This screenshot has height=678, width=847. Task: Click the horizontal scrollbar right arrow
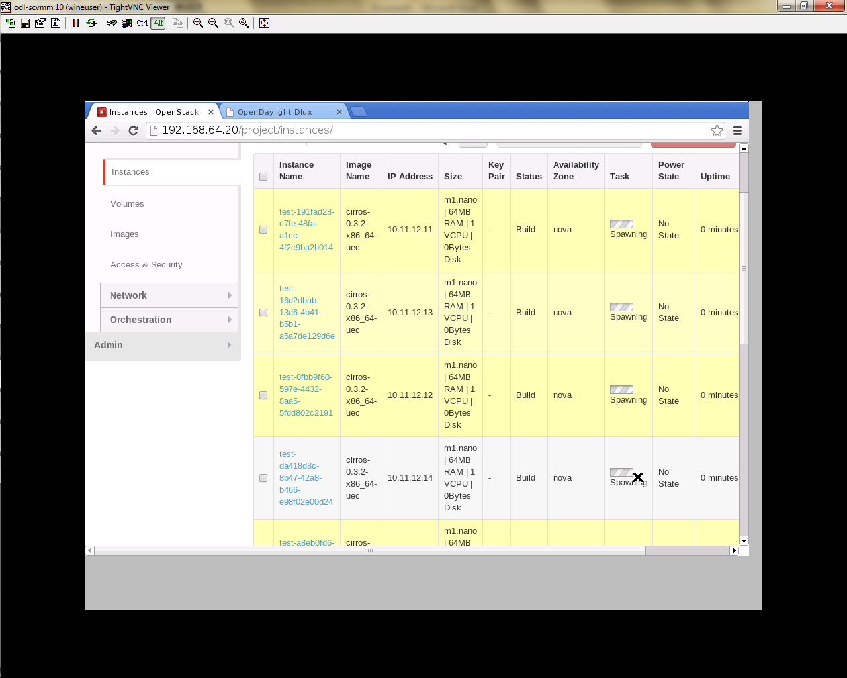[x=734, y=550]
